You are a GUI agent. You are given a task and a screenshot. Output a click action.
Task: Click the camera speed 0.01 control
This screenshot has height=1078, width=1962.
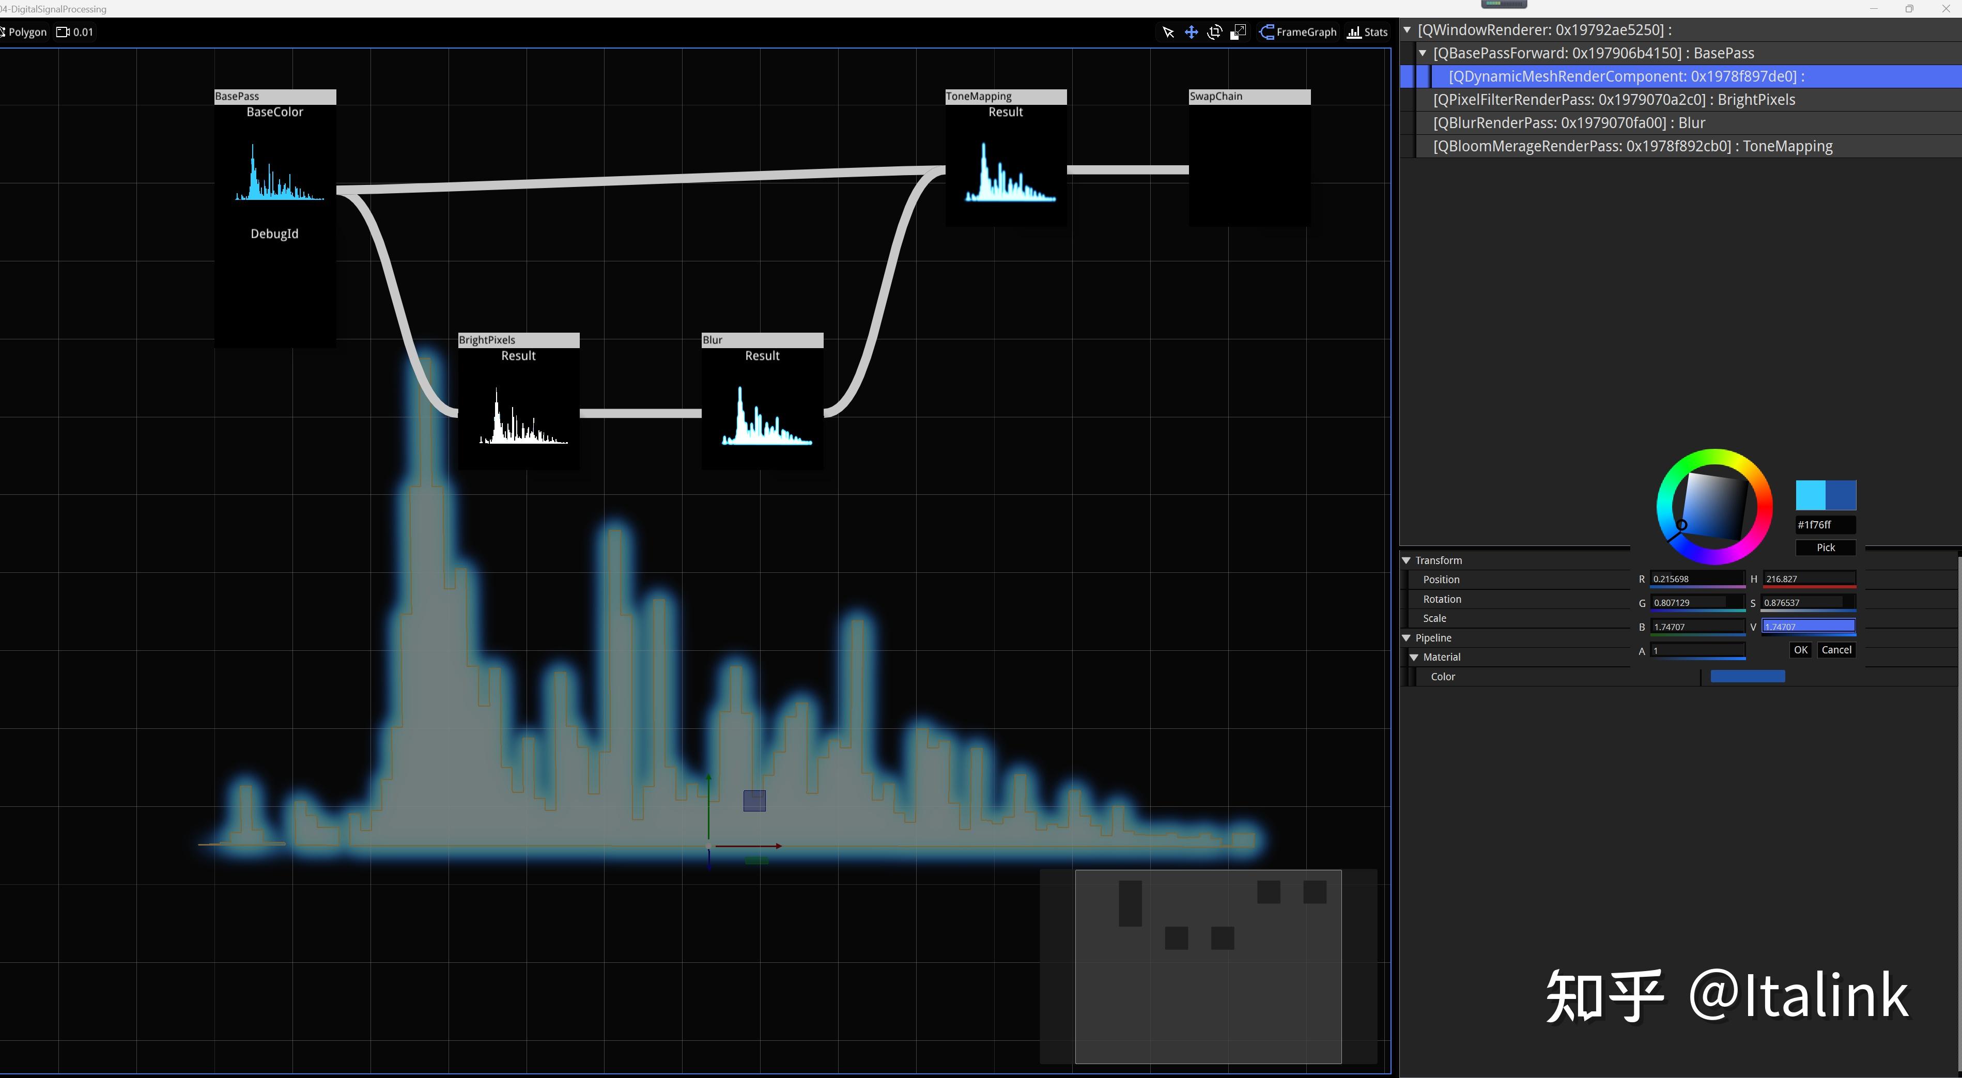coord(75,32)
